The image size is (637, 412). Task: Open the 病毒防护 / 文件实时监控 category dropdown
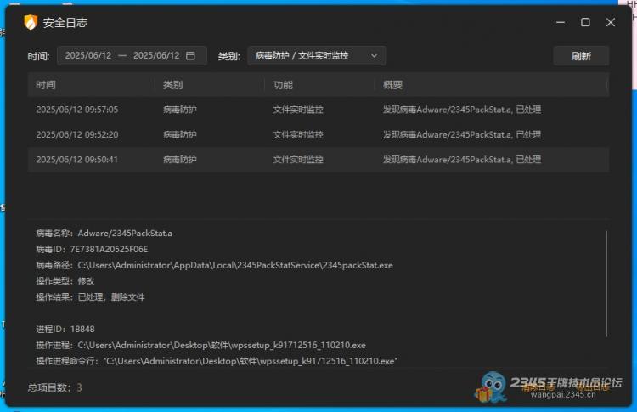tap(317, 56)
